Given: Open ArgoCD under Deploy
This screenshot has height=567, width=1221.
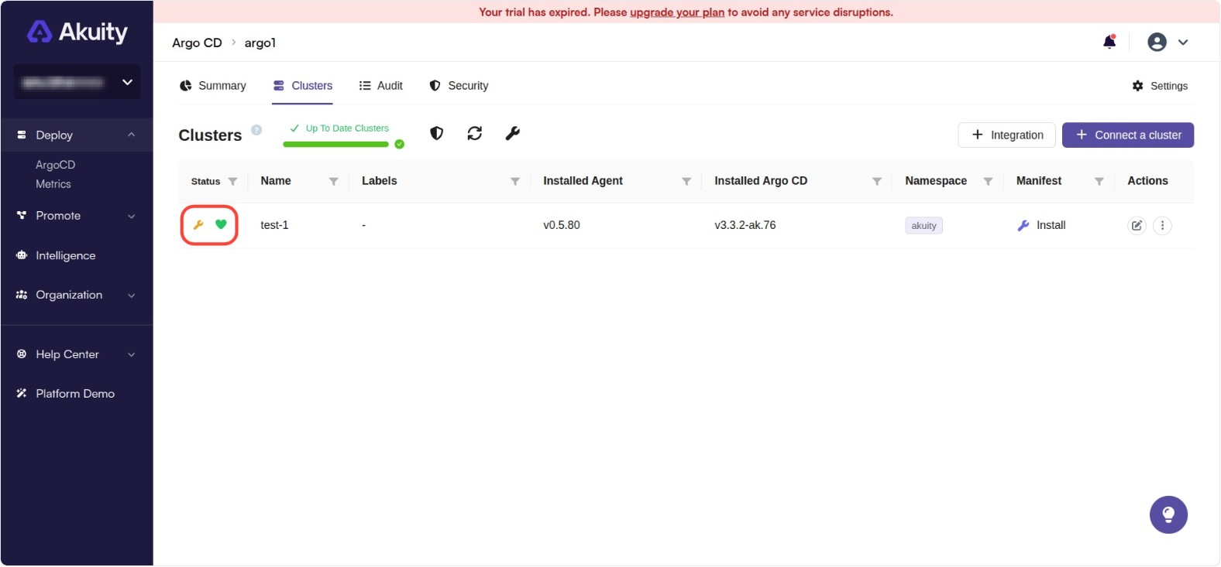Looking at the screenshot, I should 55,165.
